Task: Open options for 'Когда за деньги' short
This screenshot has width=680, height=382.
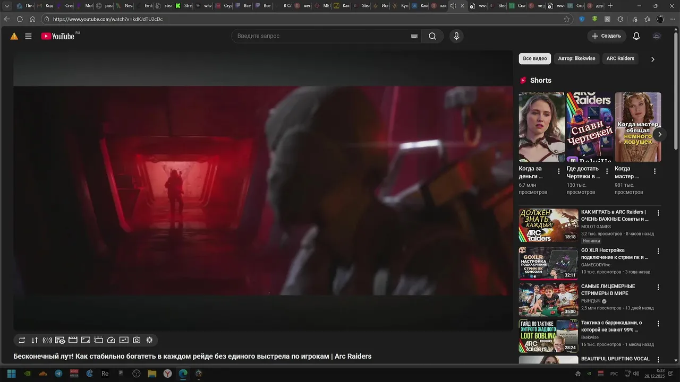Action: coord(558,171)
